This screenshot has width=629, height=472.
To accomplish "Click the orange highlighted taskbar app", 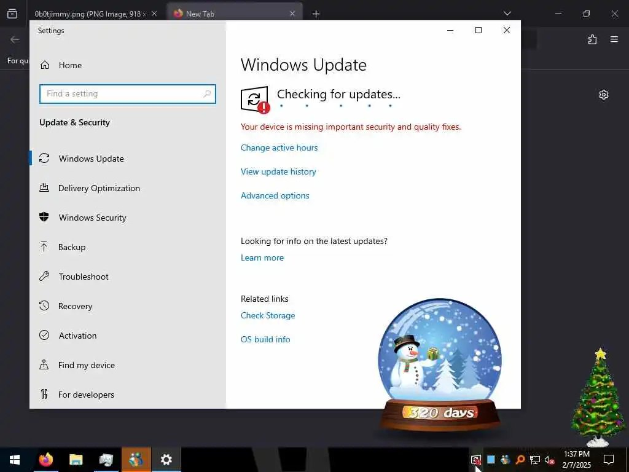I will (x=136, y=460).
